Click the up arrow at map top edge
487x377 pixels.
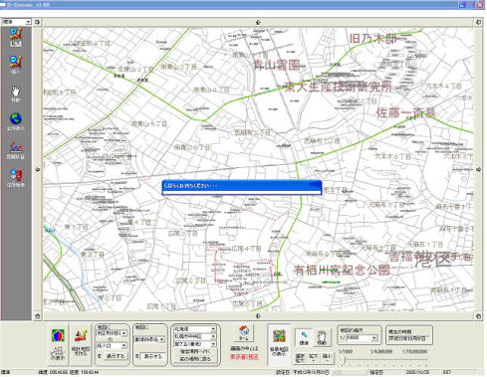pyautogui.click(x=258, y=22)
